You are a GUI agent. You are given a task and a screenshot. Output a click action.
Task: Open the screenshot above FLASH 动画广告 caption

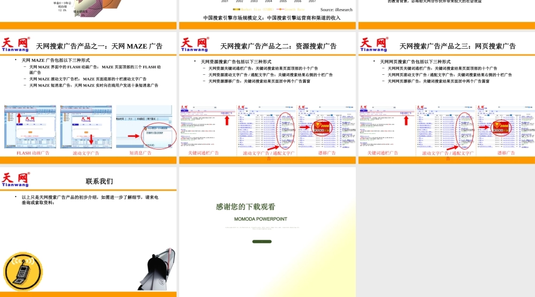30,127
